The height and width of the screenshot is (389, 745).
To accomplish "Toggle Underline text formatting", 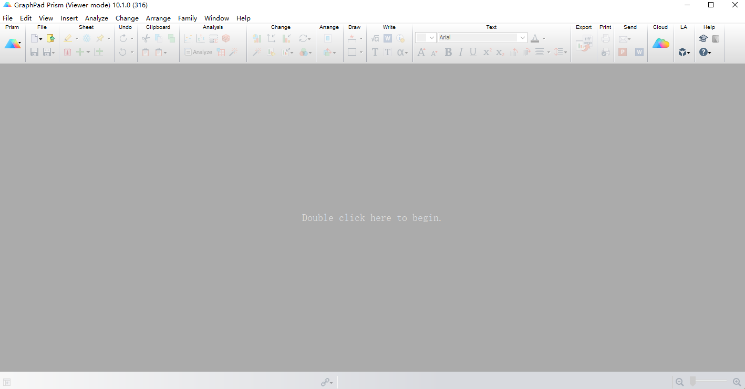I will click(x=473, y=52).
